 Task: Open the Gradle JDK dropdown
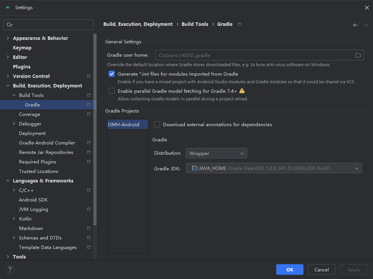pyautogui.click(x=273, y=168)
